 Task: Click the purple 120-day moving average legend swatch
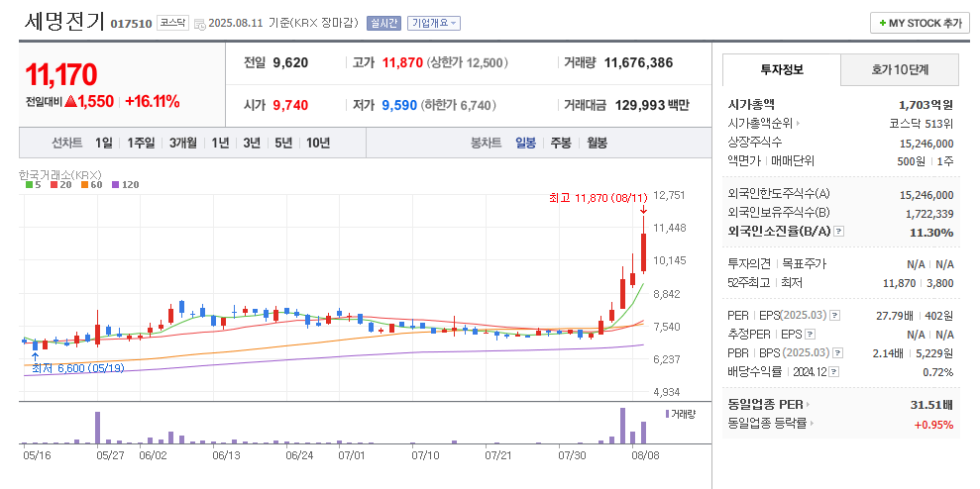(x=115, y=185)
